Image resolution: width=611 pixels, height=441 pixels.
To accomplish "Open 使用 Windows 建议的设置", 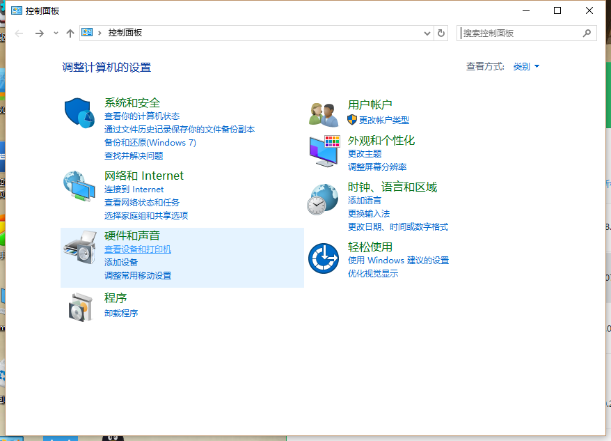I will click(398, 261).
